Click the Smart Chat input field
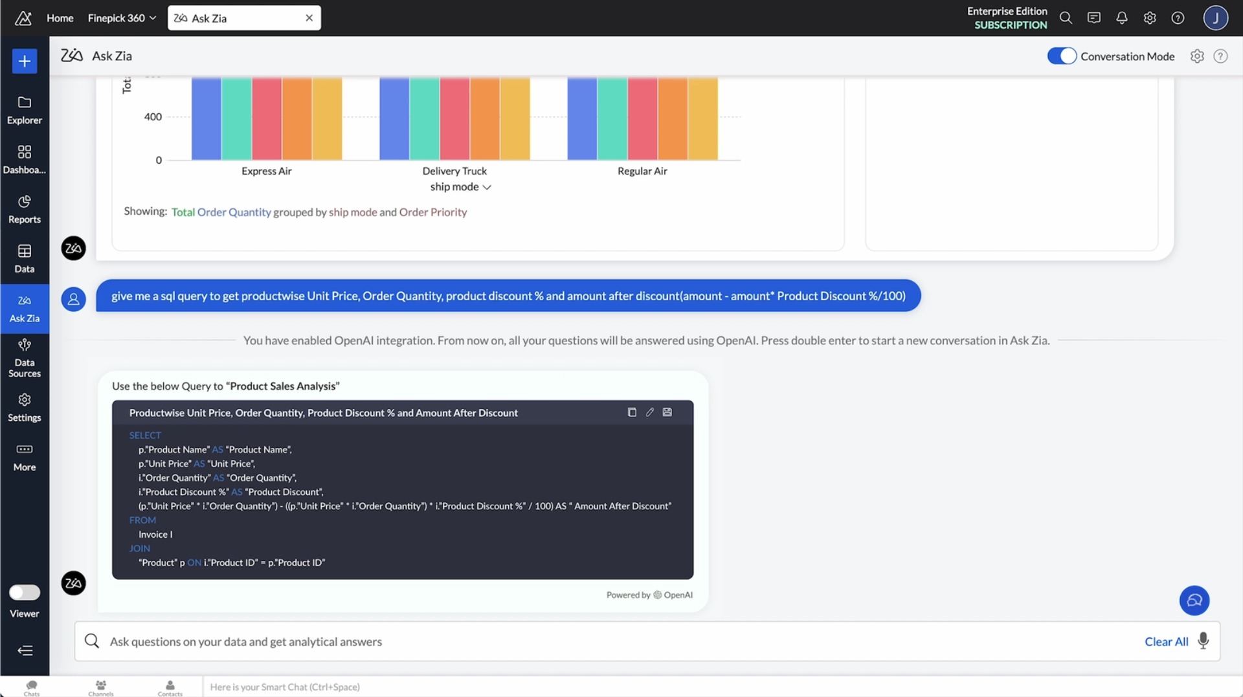 coord(722,687)
